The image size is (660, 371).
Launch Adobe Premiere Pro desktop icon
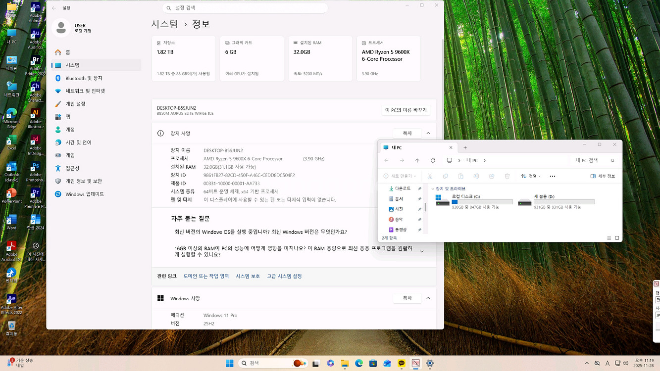click(x=35, y=193)
